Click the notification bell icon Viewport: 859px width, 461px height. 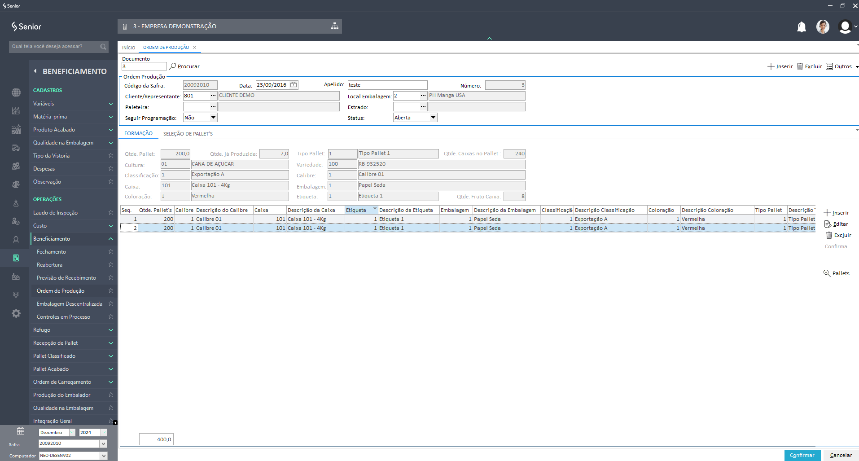tap(801, 27)
